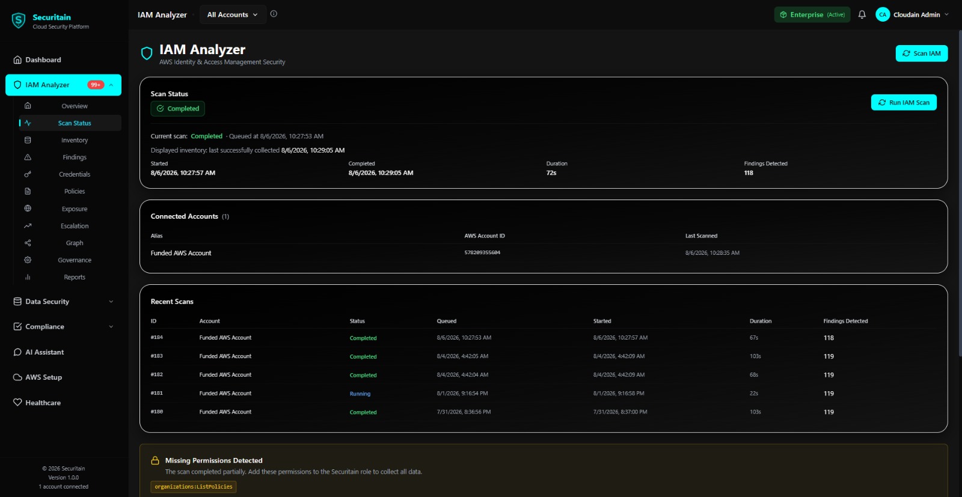Image resolution: width=962 pixels, height=497 pixels.
Task: Expand the Data Security section chevron
Action: [111, 302]
